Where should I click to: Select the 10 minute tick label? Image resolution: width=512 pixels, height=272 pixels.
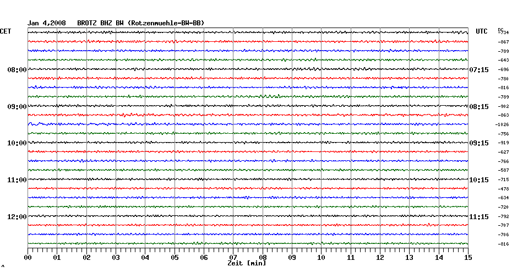[322, 257]
